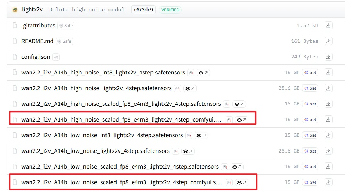This screenshot has height=191, width=345.
Task: Open the 'Delete high_noise_model' commit message
Action: (x=87, y=10)
